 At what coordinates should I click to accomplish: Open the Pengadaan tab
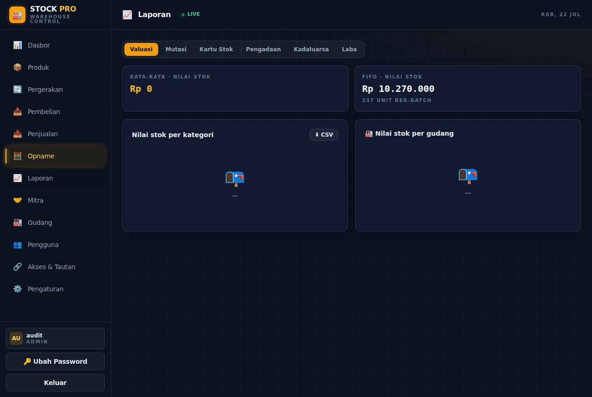(x=263, y=49)
